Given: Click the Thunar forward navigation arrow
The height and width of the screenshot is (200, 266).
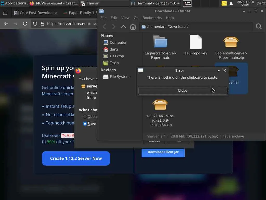Looking at the screenshot, I should click(x=114, y=27).
